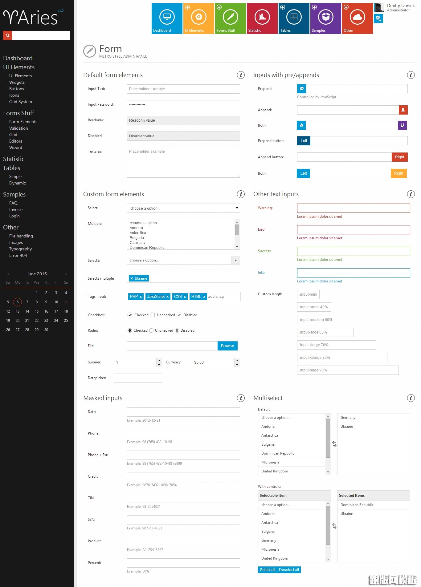
Task: Expand the Select2 dropdown arrow
Action: point(236,261)
